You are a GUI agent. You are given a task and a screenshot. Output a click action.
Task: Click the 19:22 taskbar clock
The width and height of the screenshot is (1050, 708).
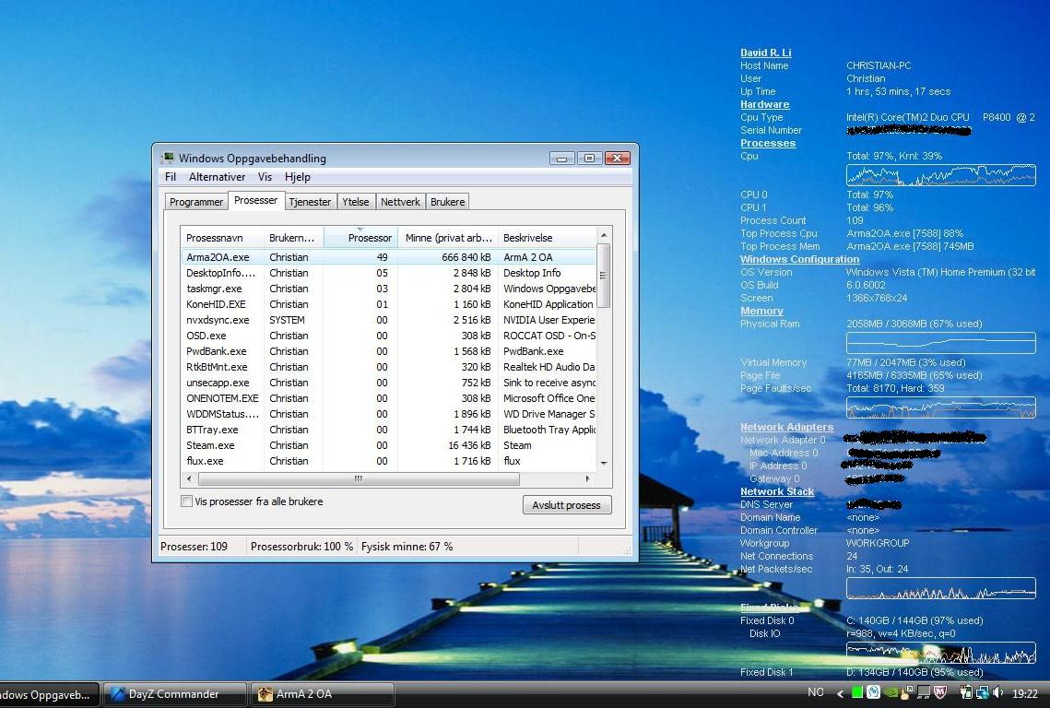(x=1025, y=694)
